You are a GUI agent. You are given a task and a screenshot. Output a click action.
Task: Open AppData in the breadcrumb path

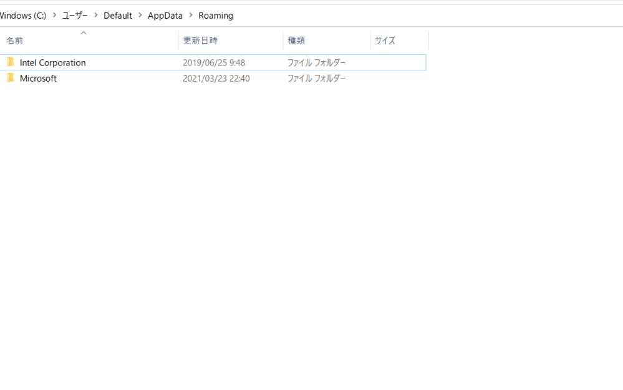[165, 16]
